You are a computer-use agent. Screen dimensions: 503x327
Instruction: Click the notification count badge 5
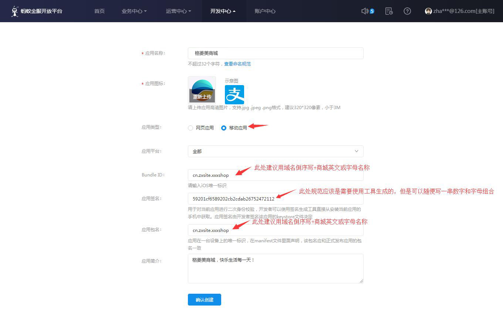[372, 11]
